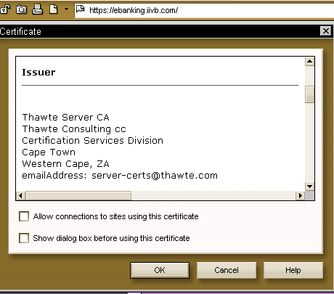Check Show dialog box before using this certificate
The image size is (334, 294).
[x=24, y=238]
